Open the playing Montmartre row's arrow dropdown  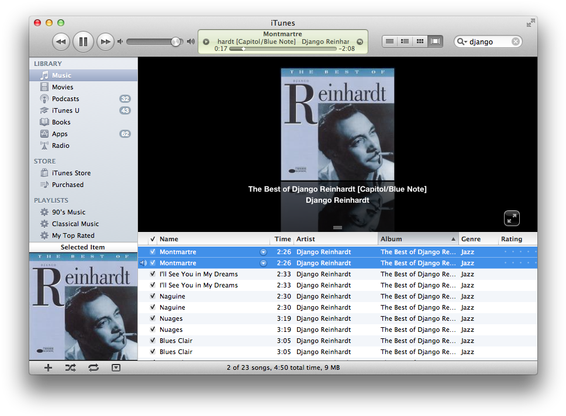click(264, 264)
